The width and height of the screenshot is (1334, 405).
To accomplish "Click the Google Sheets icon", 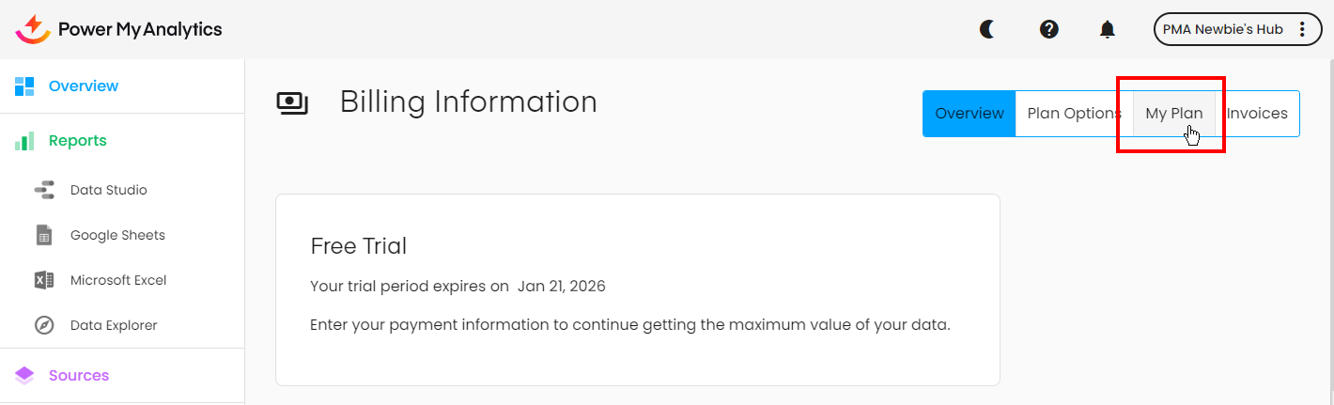I will tap(44, 235).
